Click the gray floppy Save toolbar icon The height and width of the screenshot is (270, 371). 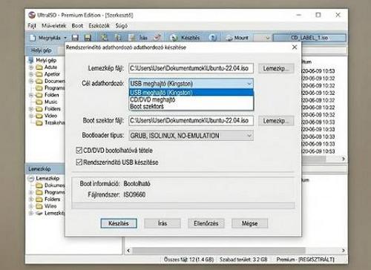tap(75, 38)
